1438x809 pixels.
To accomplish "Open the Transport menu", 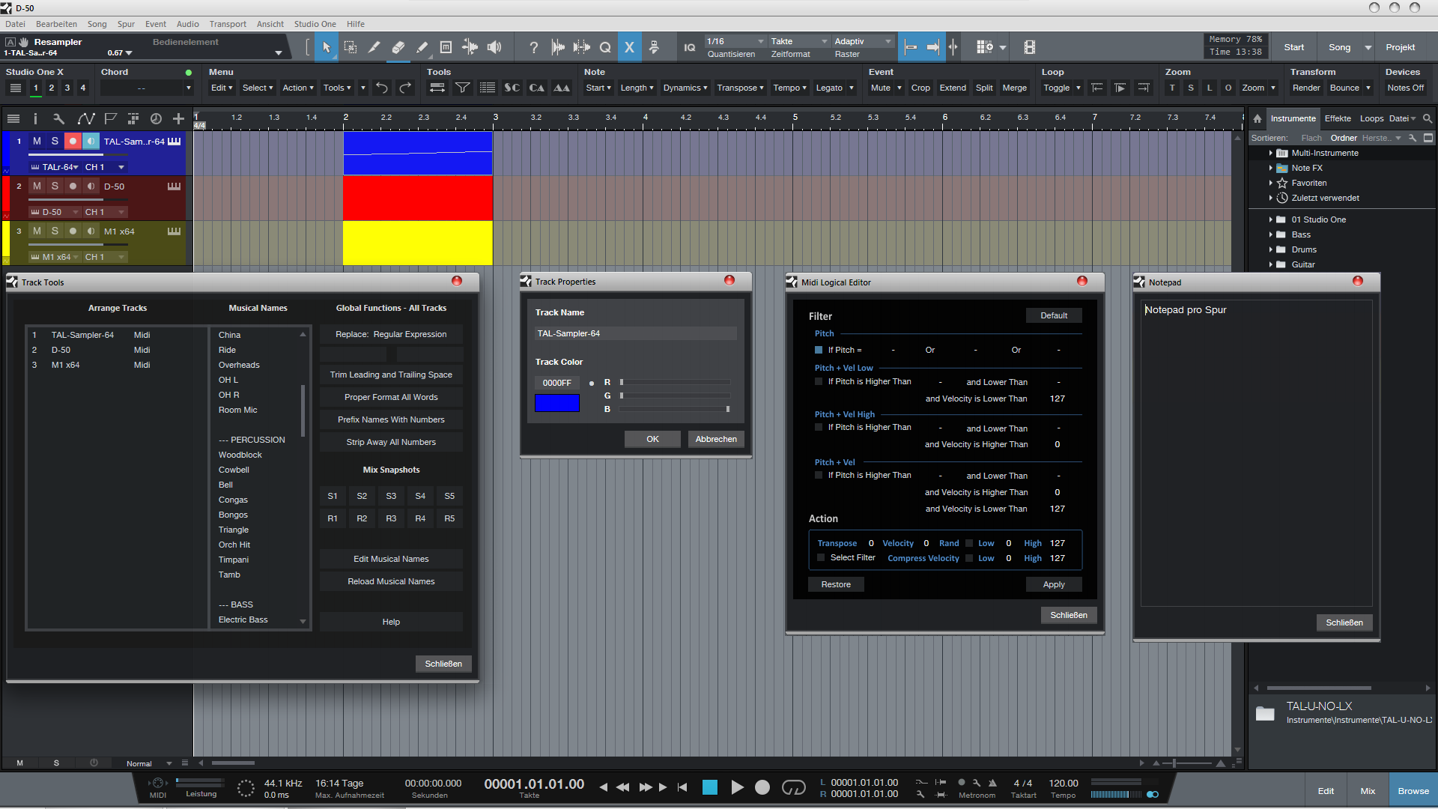I will point(228,24).
